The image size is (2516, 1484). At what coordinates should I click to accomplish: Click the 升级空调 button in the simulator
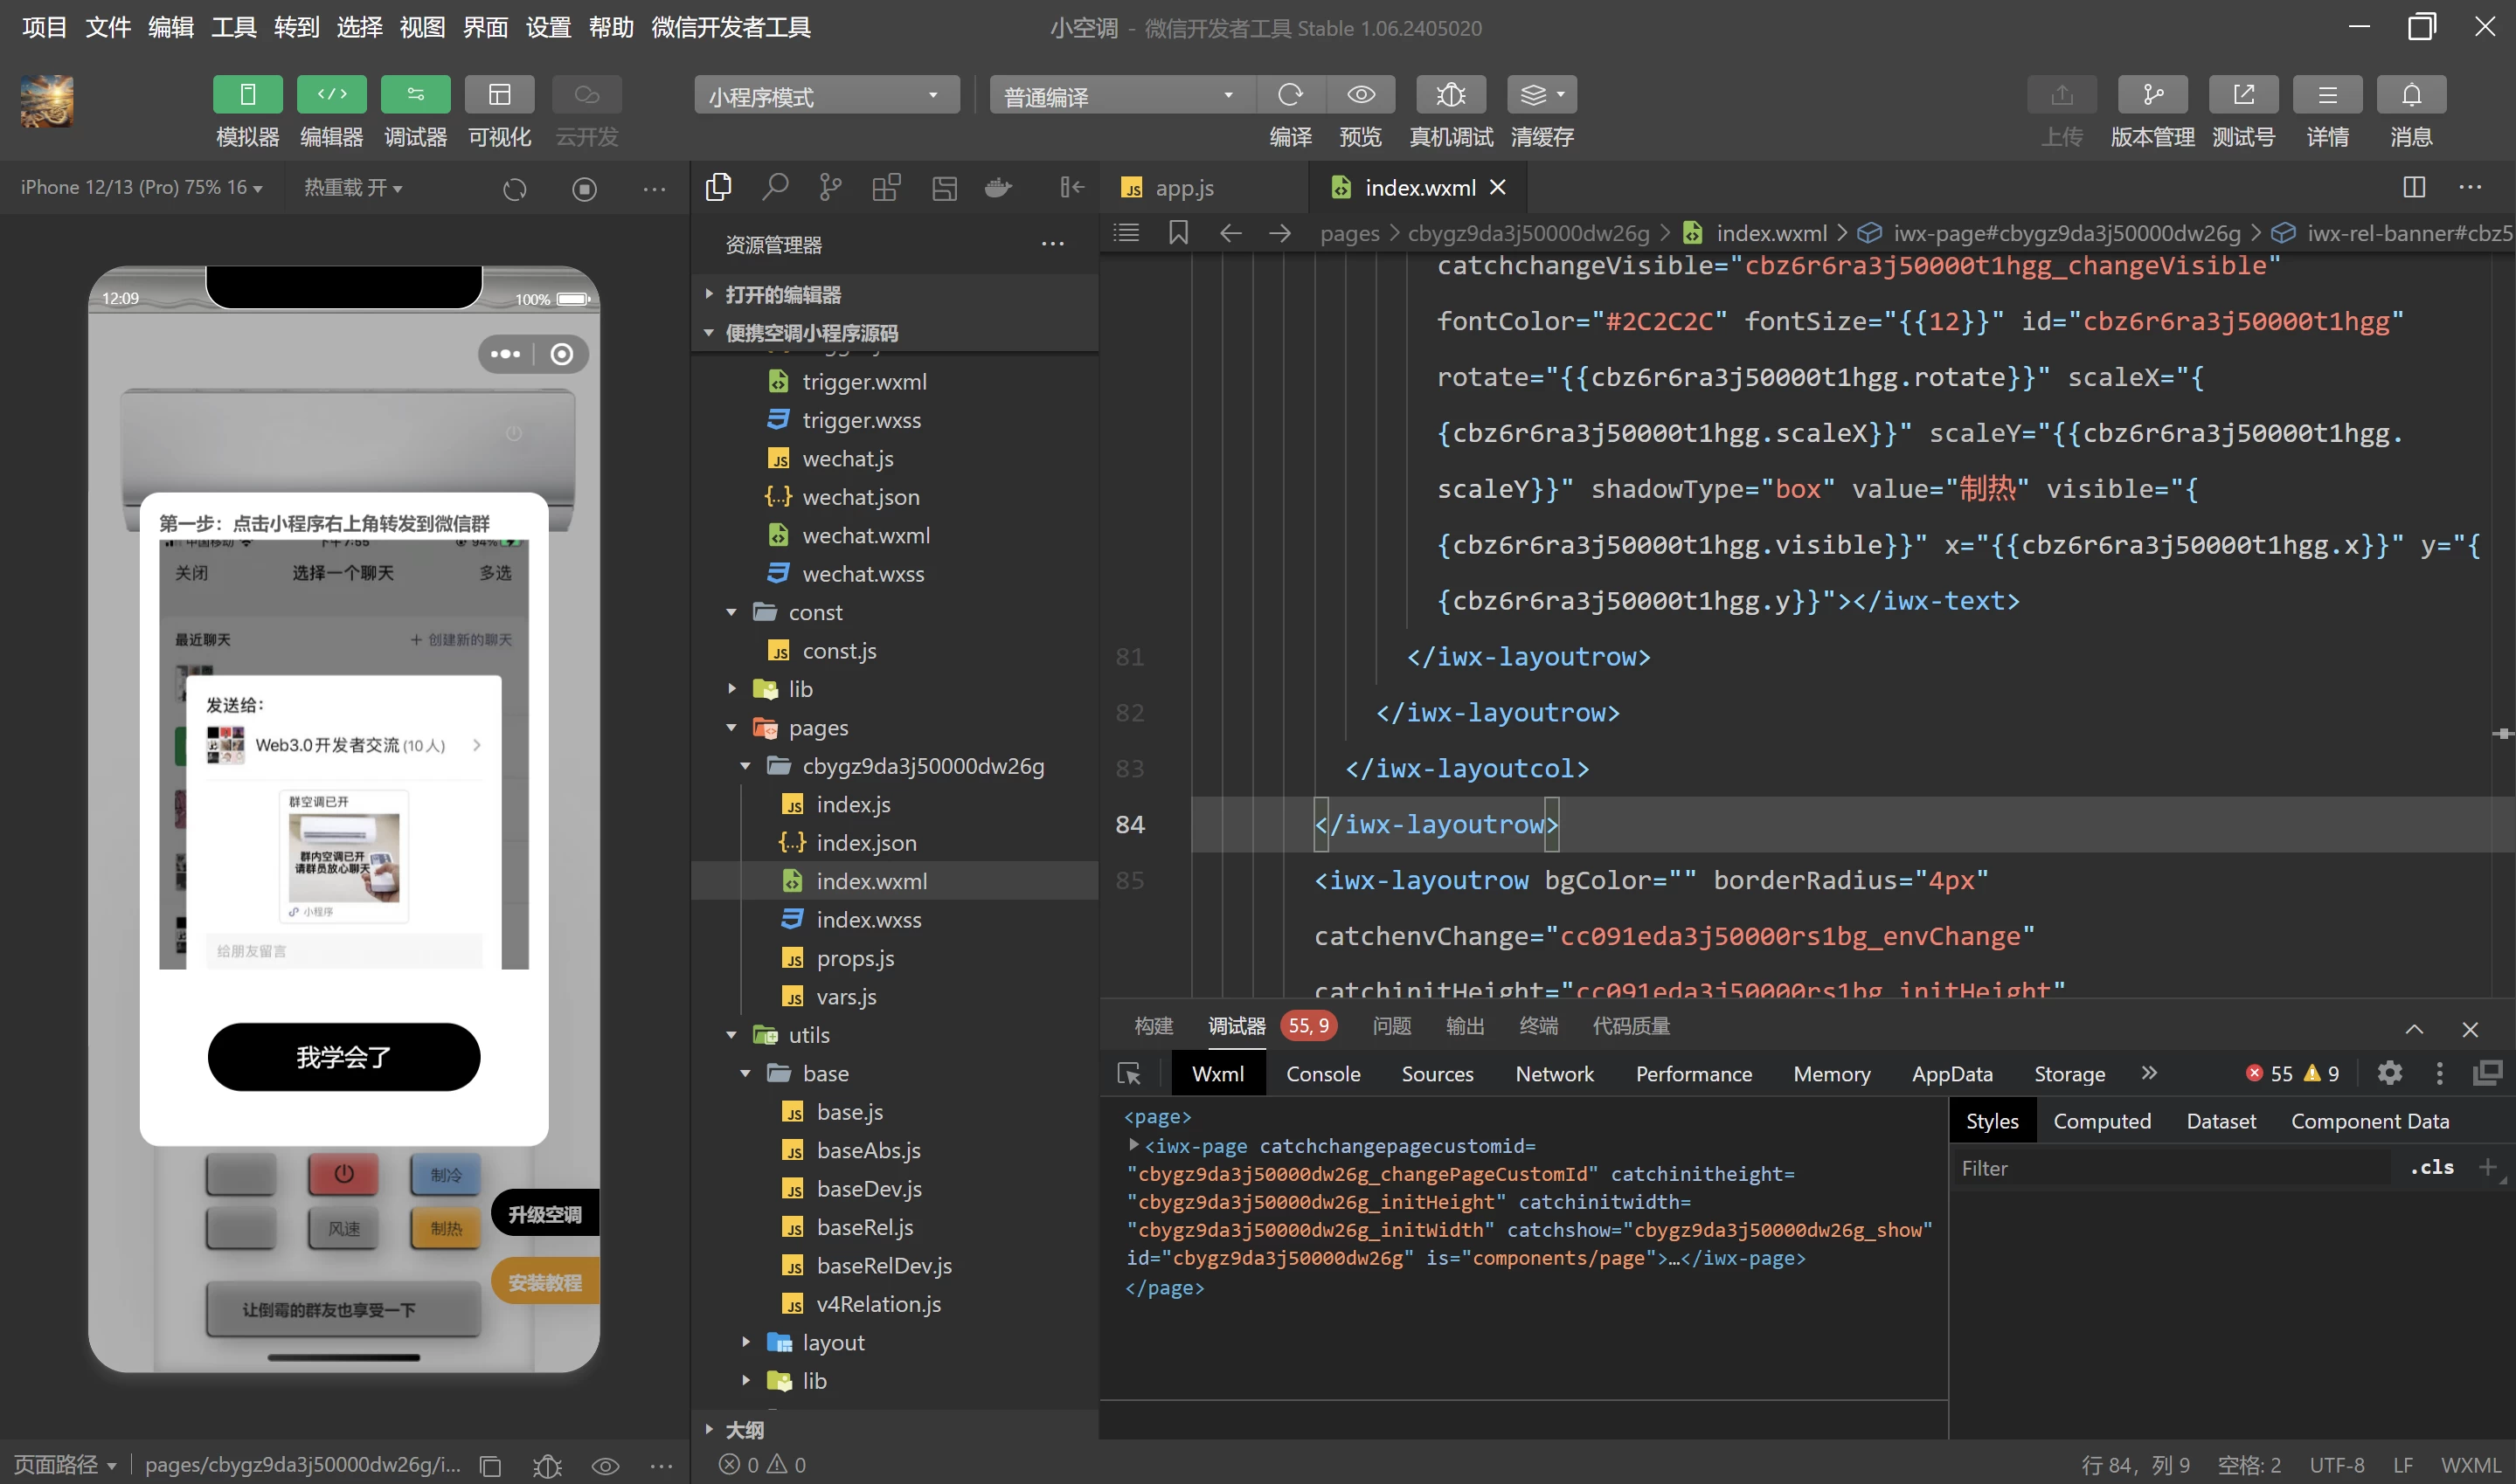545,1214
